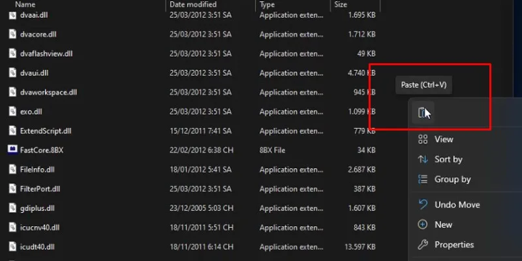Click the View grid icon
Viewport: 522px width, 261px height.
(x=423, y=139)
